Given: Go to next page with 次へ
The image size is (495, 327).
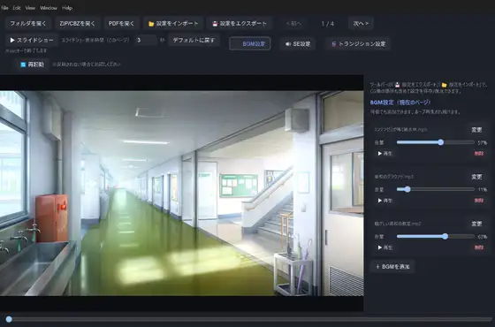Looking at the screenshot, I should [x=361, y=23].
